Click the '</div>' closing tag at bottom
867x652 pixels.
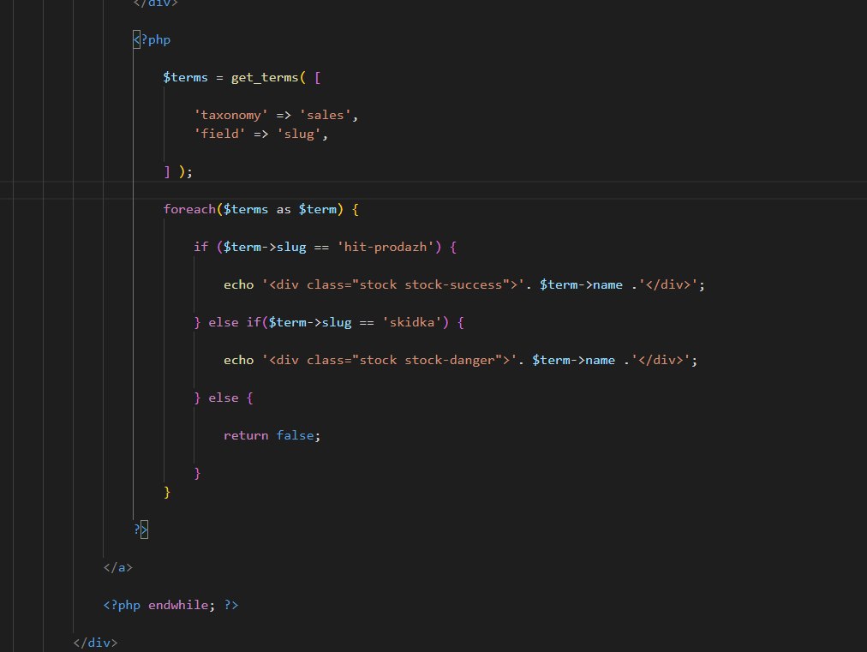click(95, 642)
